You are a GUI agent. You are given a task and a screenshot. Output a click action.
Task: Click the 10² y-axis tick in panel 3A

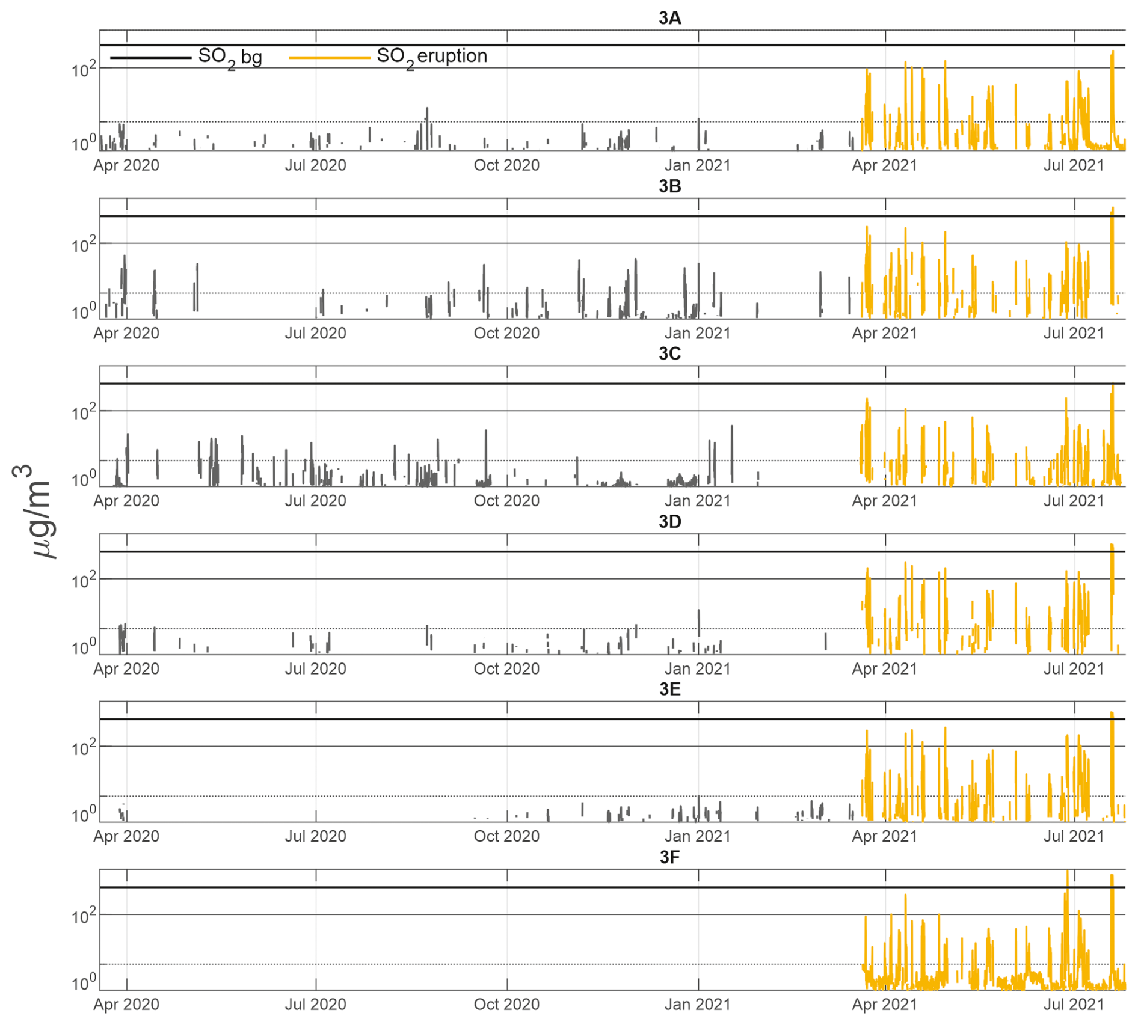(84, 70)
